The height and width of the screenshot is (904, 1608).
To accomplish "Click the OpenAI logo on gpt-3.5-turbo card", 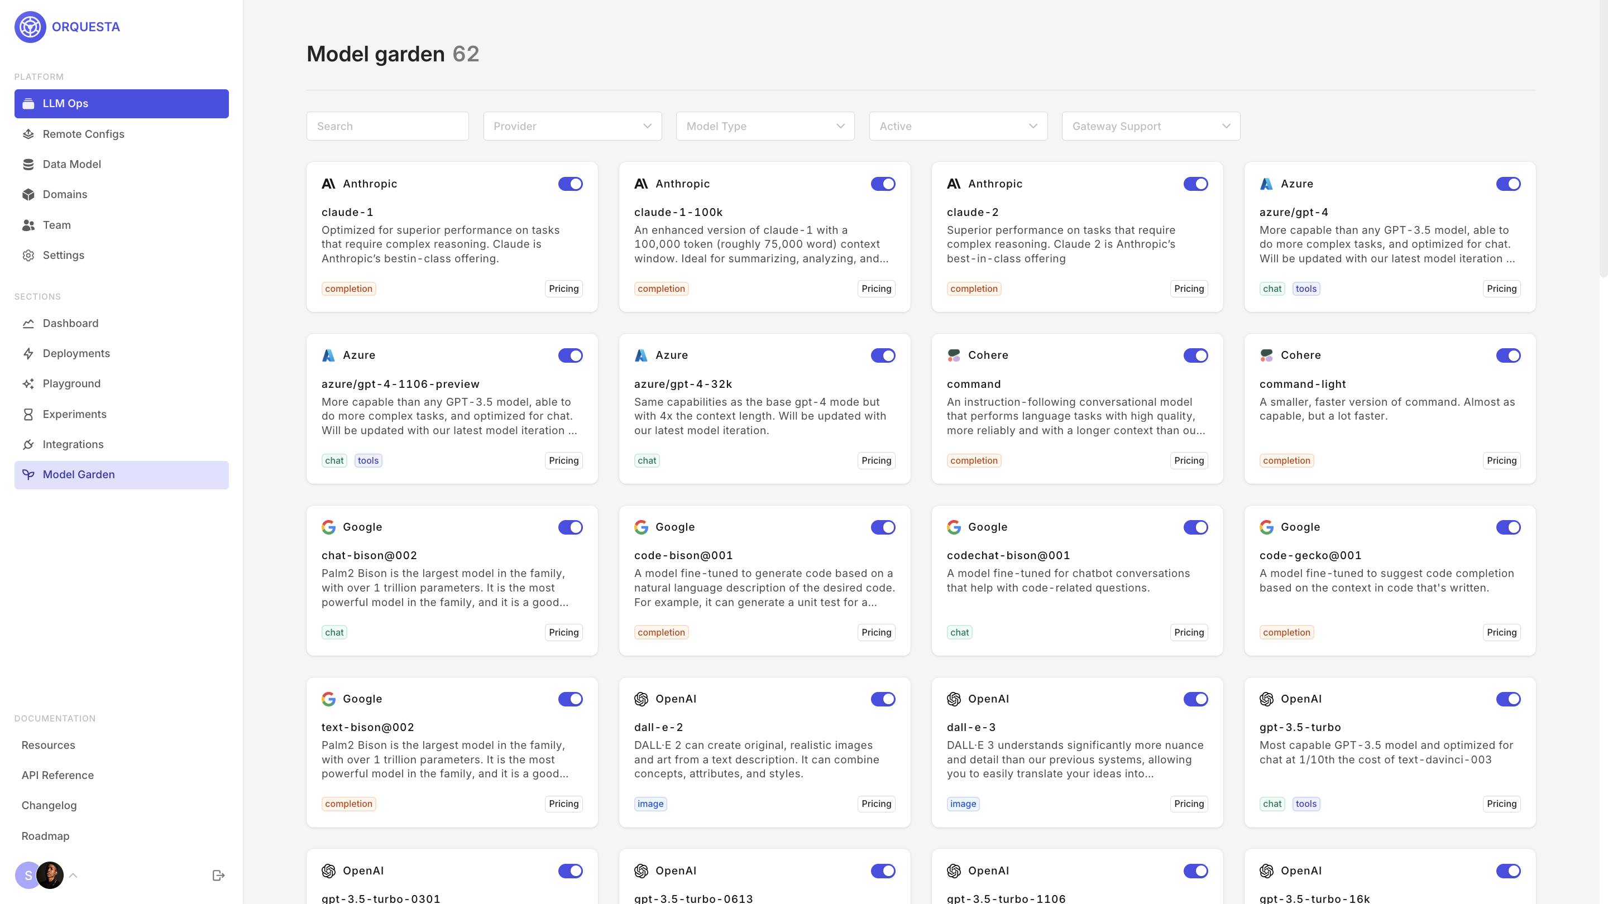I will coord(1266,699).
